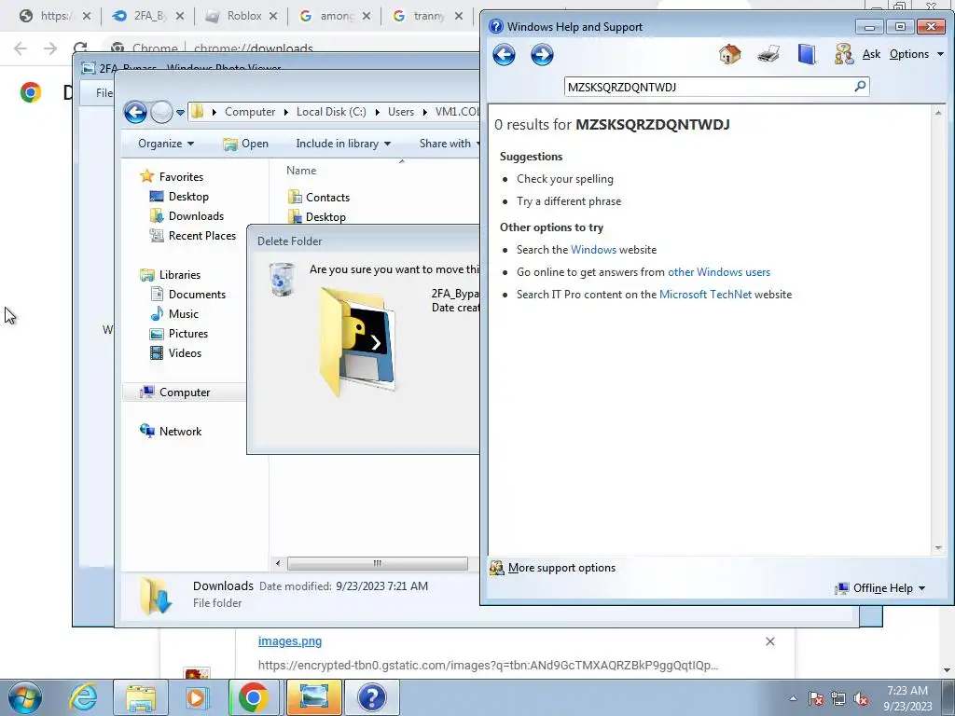955x716 pixels.
Task: Select the Contacts folder in file list
Action: tap(327, 198)
